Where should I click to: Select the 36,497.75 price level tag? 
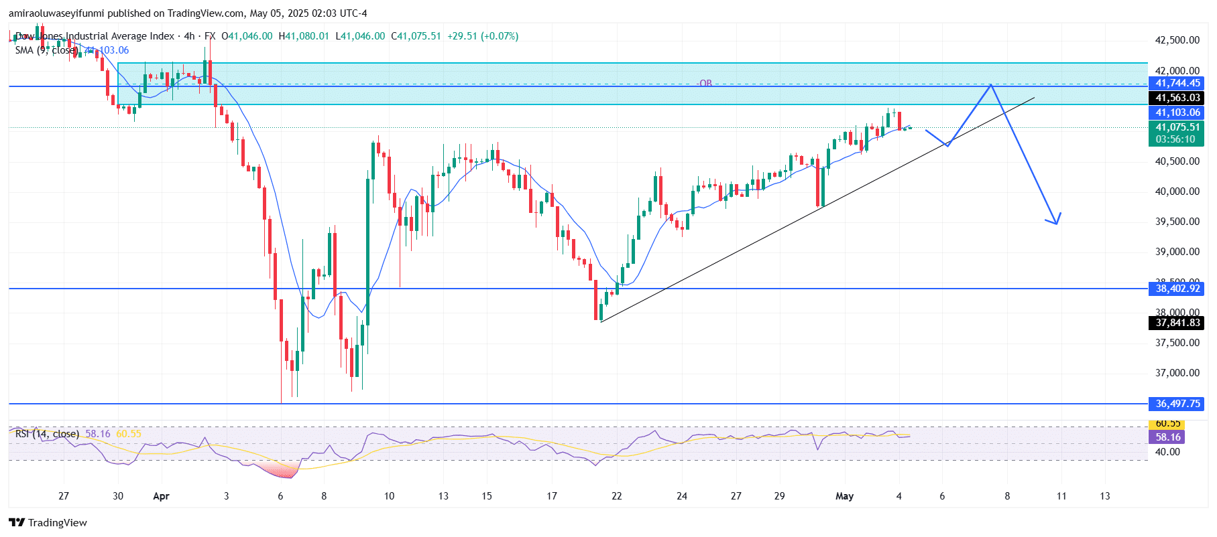(1177, 404)
